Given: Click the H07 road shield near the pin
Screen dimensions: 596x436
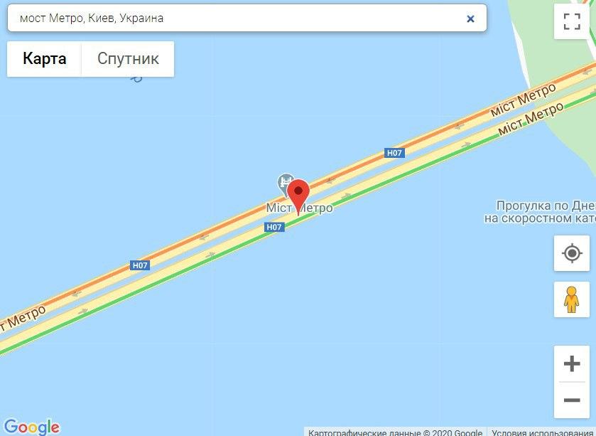Looking at the screenshot, I should click(274, 227).
